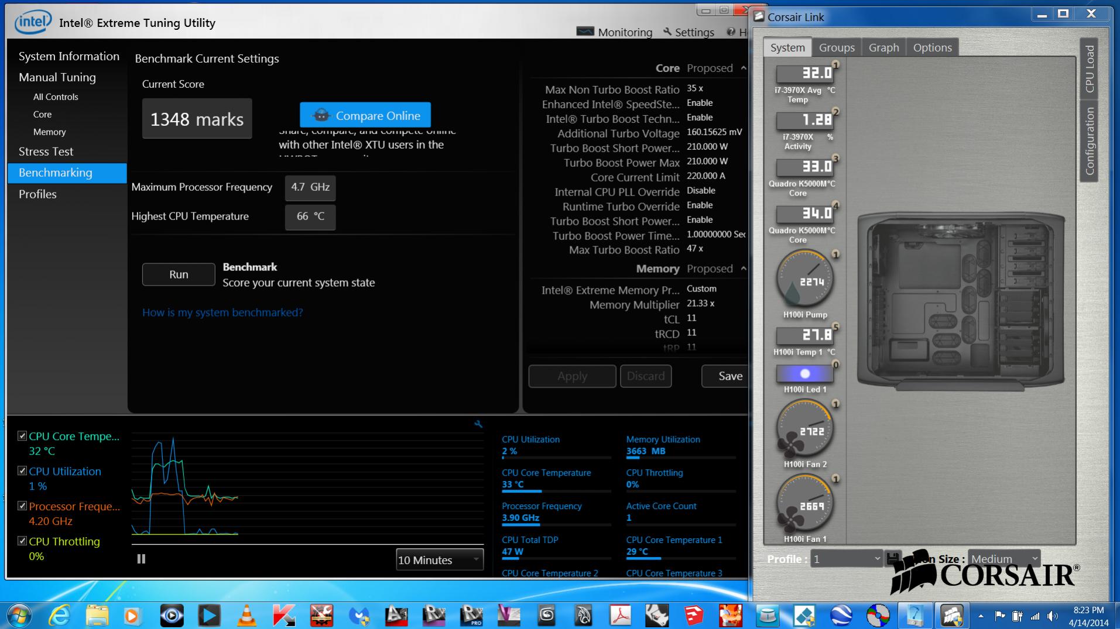The image size is (1120, 629).
Task: Click the Action Center flag icon in tray
Action: pos(1000,616)
